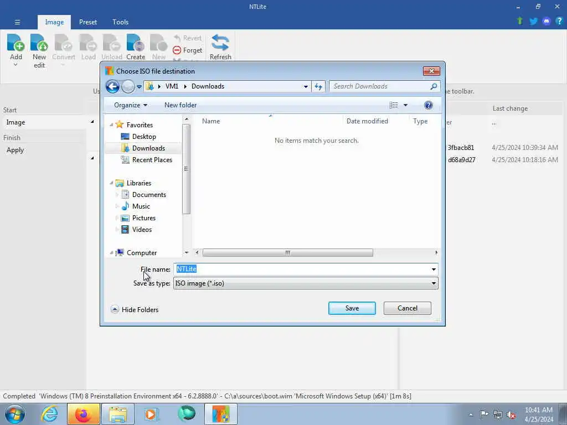This screenshot has width=567, height=425.
Task: Open the Discord icon link
Action: tap(547, 22)
